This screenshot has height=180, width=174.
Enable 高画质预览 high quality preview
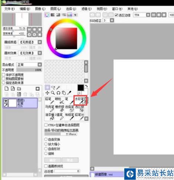pos(46,166)
